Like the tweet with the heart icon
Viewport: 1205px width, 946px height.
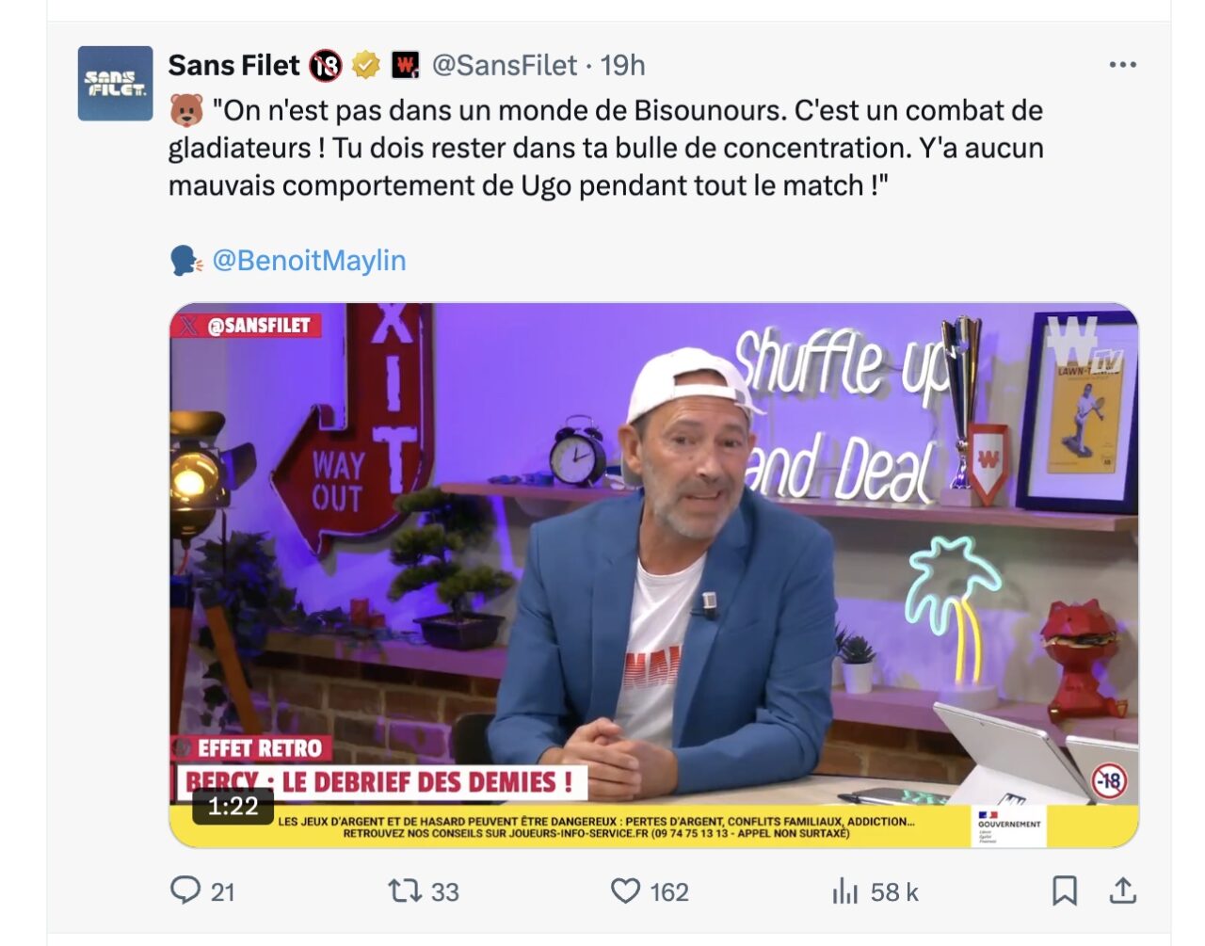pyautogui.click(x=625, y=890)
